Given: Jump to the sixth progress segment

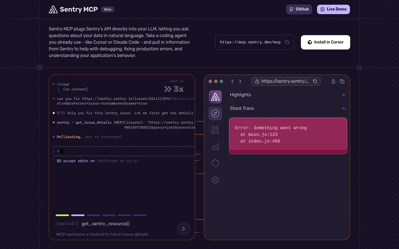Looking at the screenshot, I should (140, 215).
